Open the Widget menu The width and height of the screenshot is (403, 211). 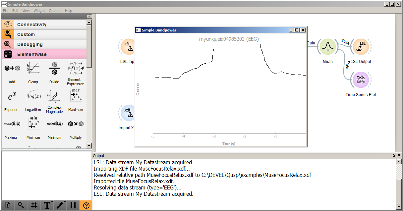(x=39, y=11)
